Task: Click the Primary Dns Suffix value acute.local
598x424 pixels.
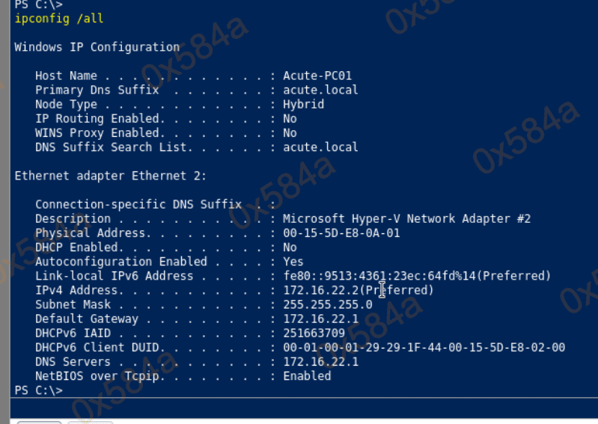Action: click(320, 90)
